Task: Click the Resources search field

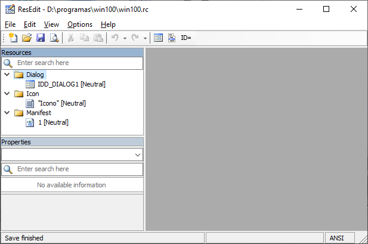Action: (72, 63)
